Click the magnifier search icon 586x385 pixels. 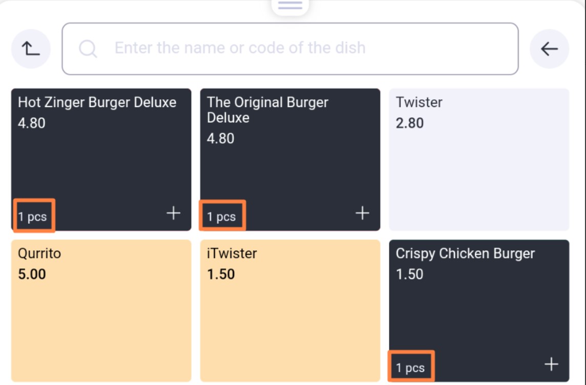[x=88, y=49]
